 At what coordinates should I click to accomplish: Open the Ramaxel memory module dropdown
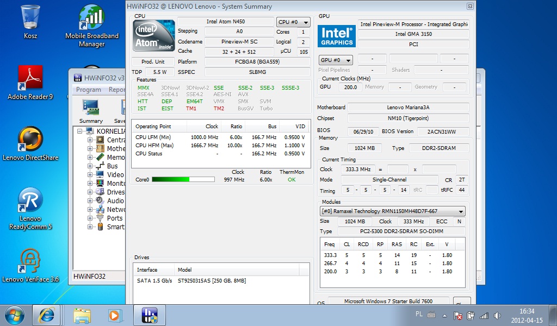393,211
